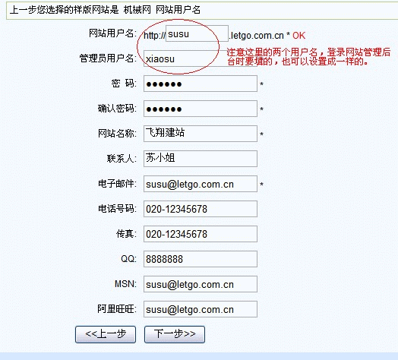Screen dimensions: 398x360
Task: Click the MSN input field
Action: [201, 284]
